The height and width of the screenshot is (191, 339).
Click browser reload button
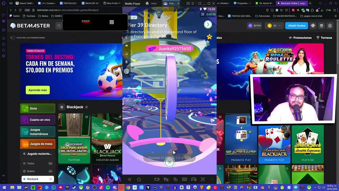[20, 10]
